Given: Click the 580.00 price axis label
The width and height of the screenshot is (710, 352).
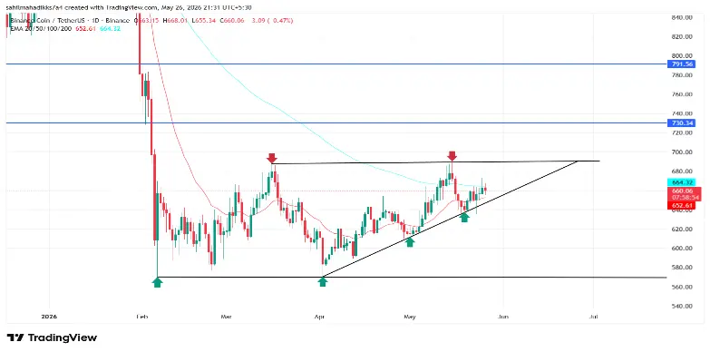Looking at the screenshot, I should coord(683,268).
